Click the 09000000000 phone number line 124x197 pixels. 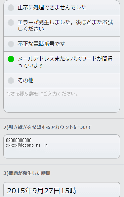(x=19, y=140)
